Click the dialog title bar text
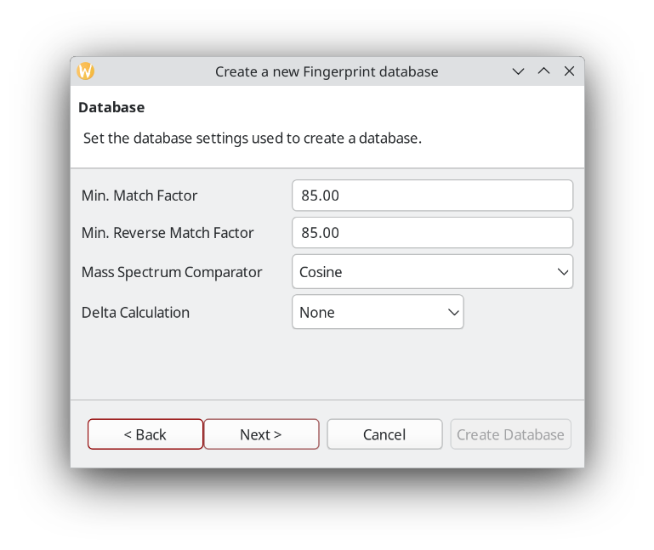Screen dimensions: 654x550 (x=327, y=71)
